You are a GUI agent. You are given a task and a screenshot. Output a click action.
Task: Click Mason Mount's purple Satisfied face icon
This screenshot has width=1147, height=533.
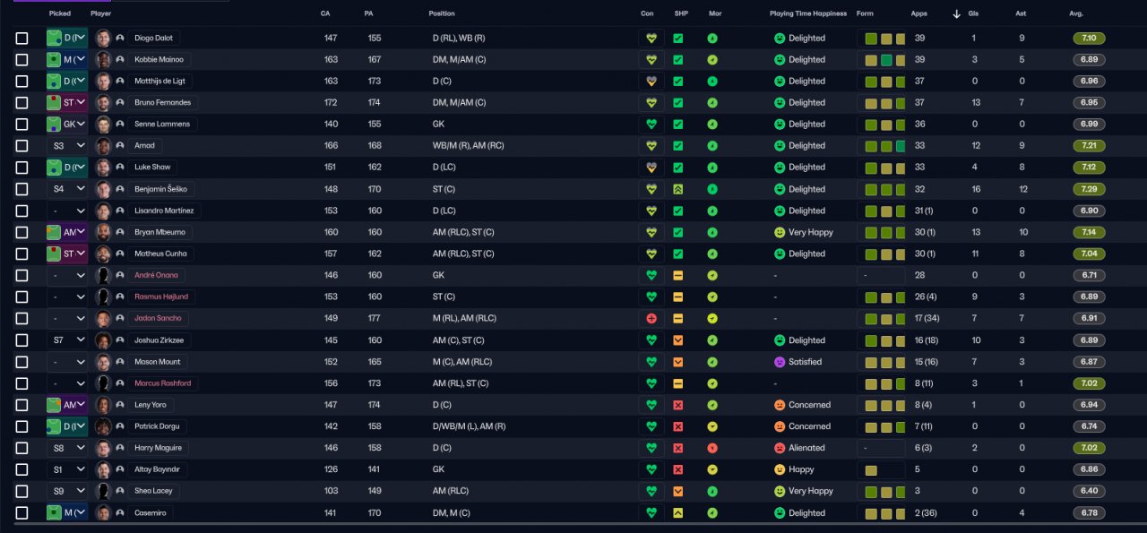pyautogui.click(x=780, y=362)
